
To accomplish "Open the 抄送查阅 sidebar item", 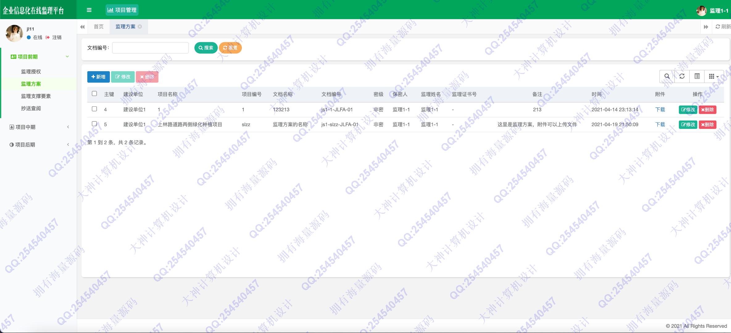I will tap(31, 108).
